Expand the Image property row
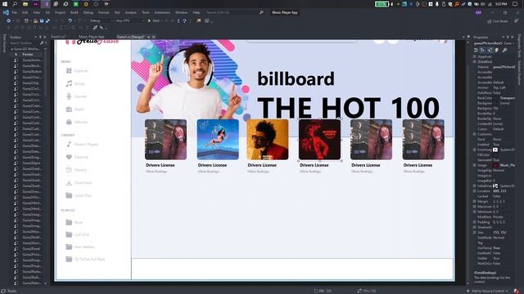524x294 pixels. (475, 165)
